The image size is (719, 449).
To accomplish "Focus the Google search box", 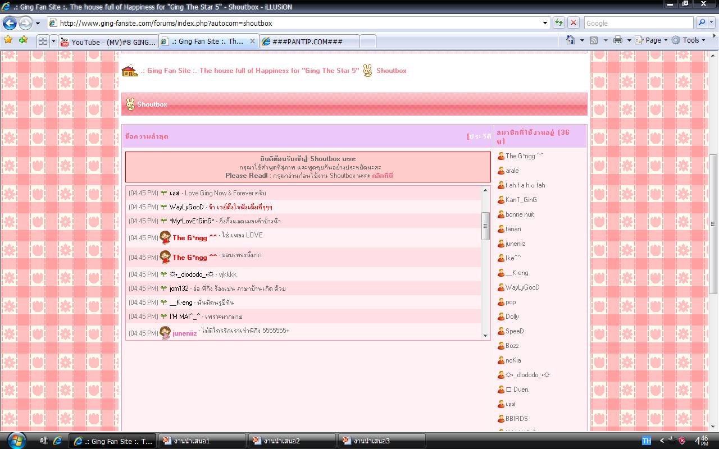I will click(x=638, y=23).
